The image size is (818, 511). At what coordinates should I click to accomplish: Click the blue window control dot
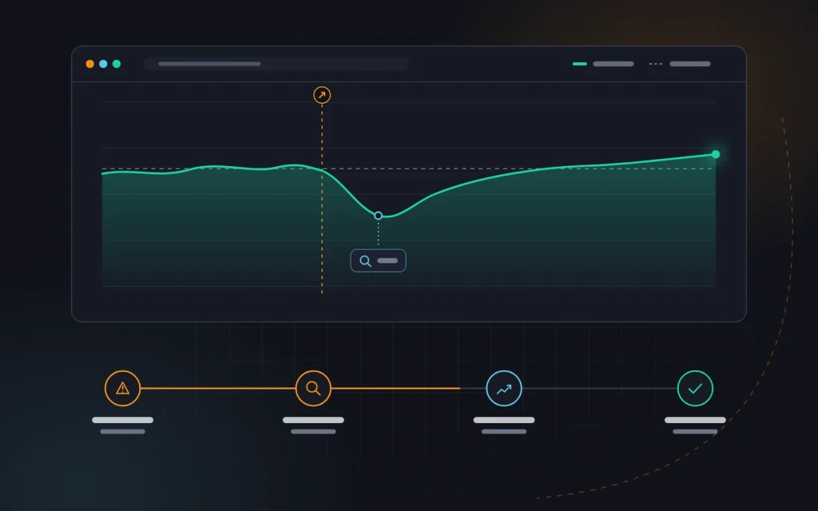point(103,64)
